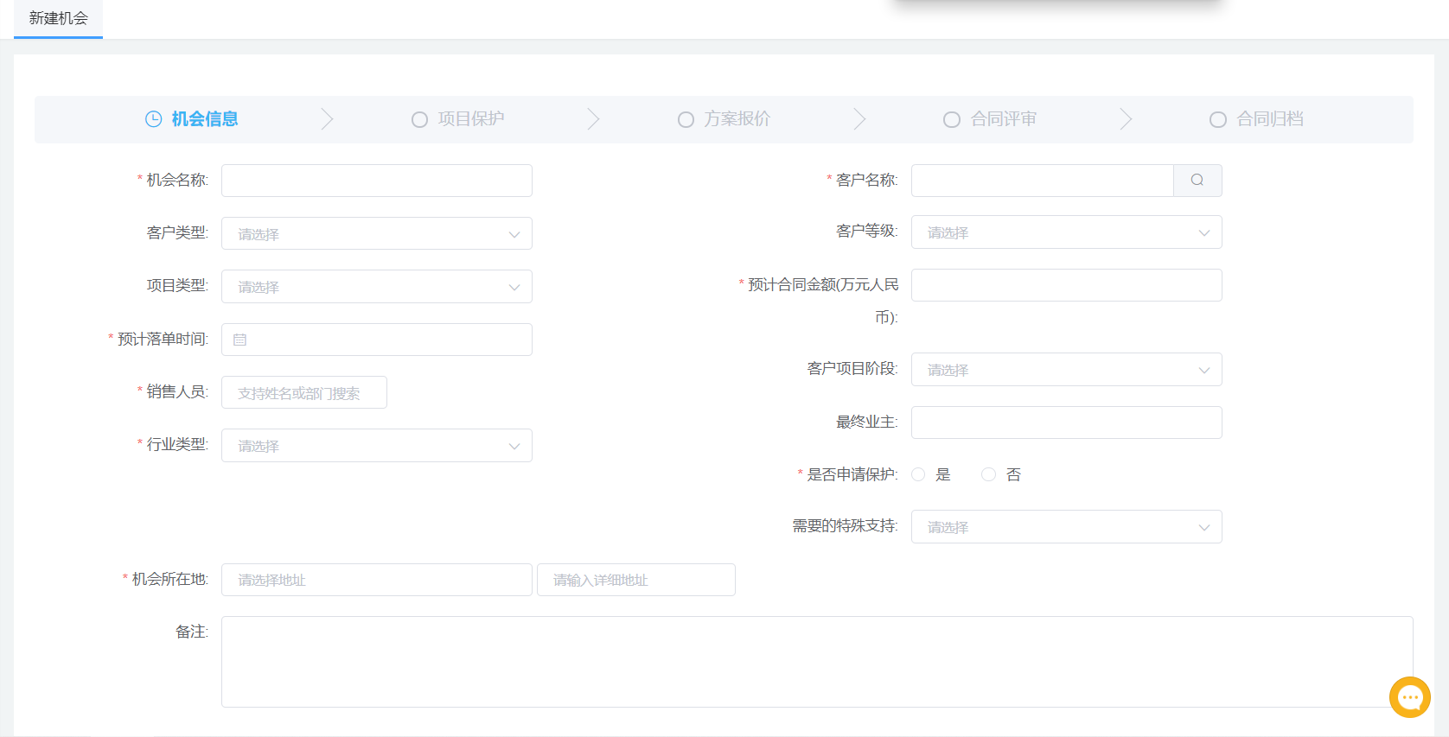Click the 请输入详细地址 input box
Viewport: 1449px width, 737px height.
(635, 580)
